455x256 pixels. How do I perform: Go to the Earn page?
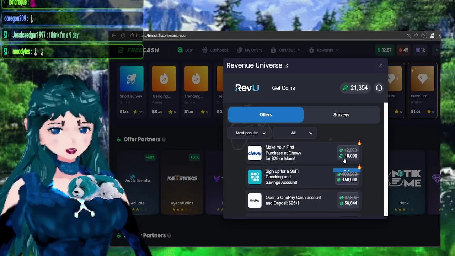pyautogui.click(x=186, y=50)
